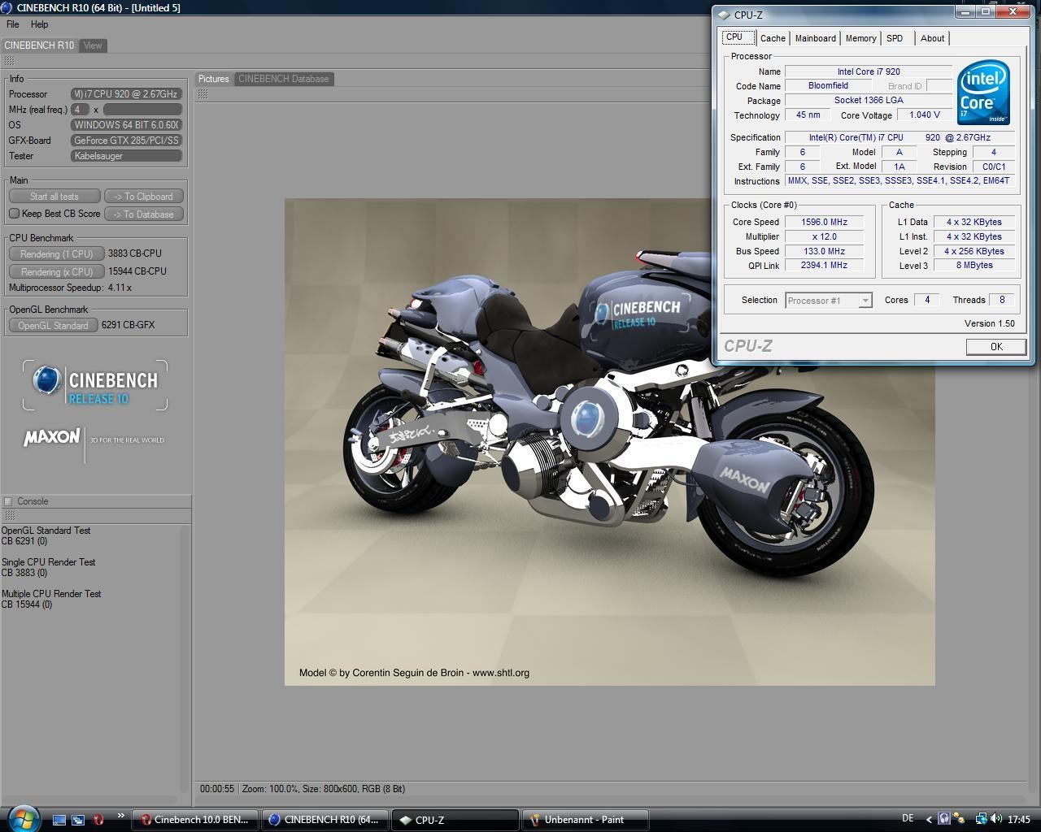
Task: Click Core Speed value 1596.0 MHz
Action: (x=825, y=222)
